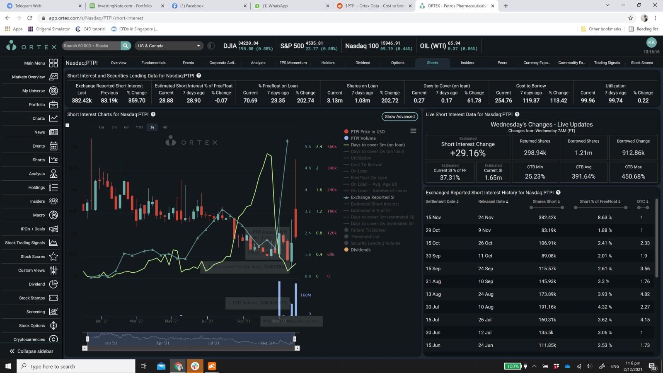Switch to the Overview tab
663x373 pixels.
pyautogui.click(x=119, y=63)
